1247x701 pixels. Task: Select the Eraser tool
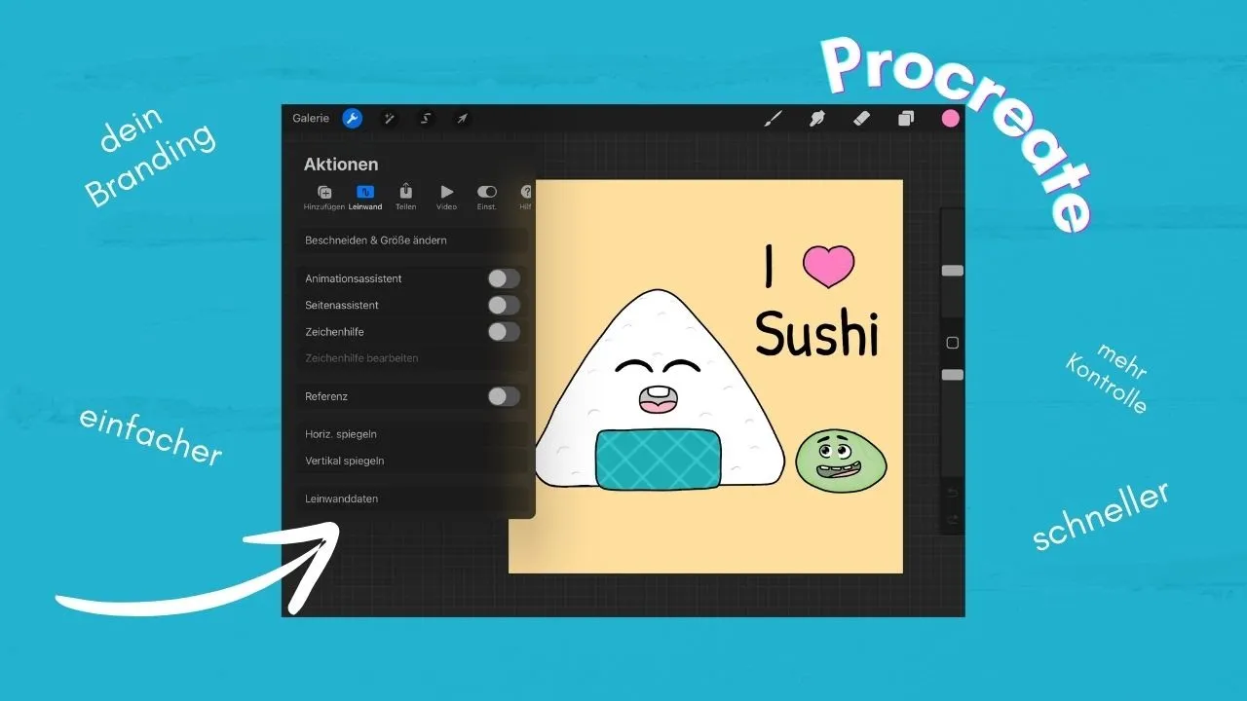(x=861, y=119)
